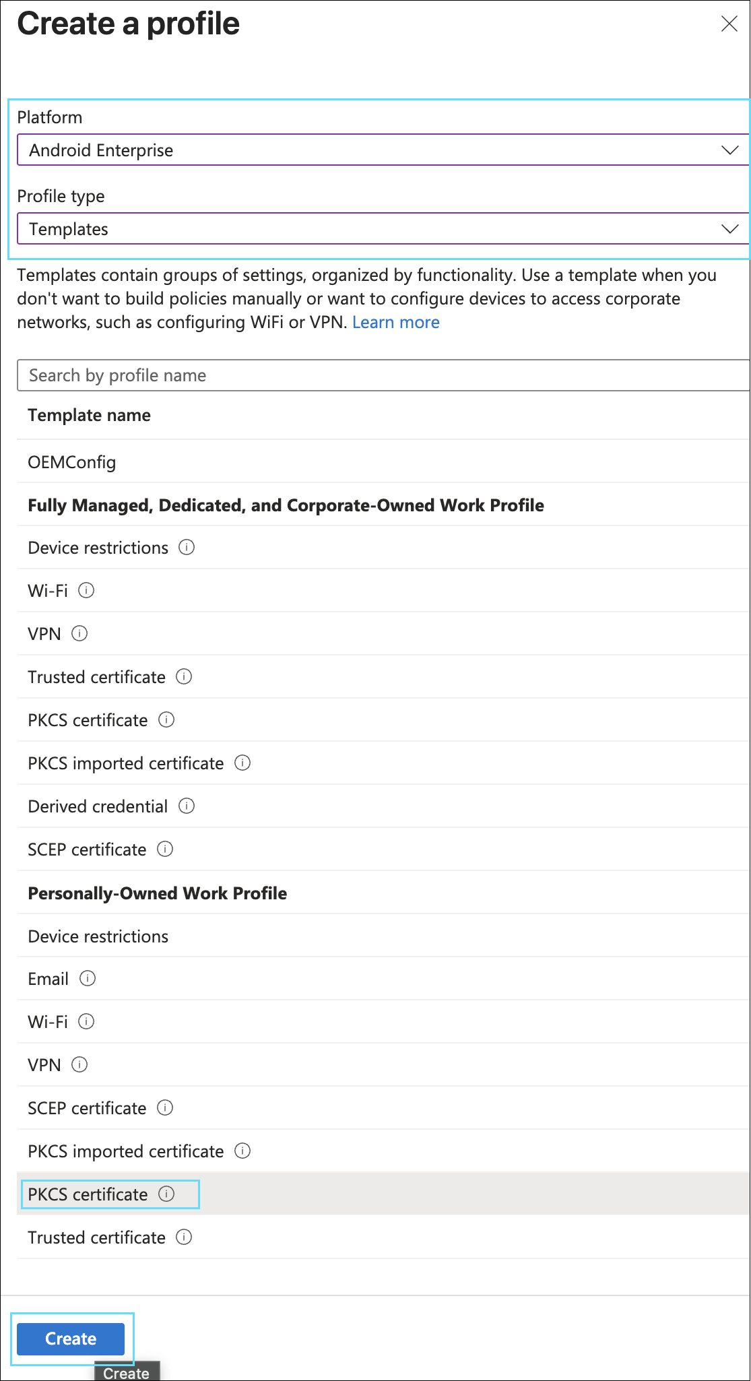Close the Create a profile pane
Screen dimensions: 751x1381
729,24
